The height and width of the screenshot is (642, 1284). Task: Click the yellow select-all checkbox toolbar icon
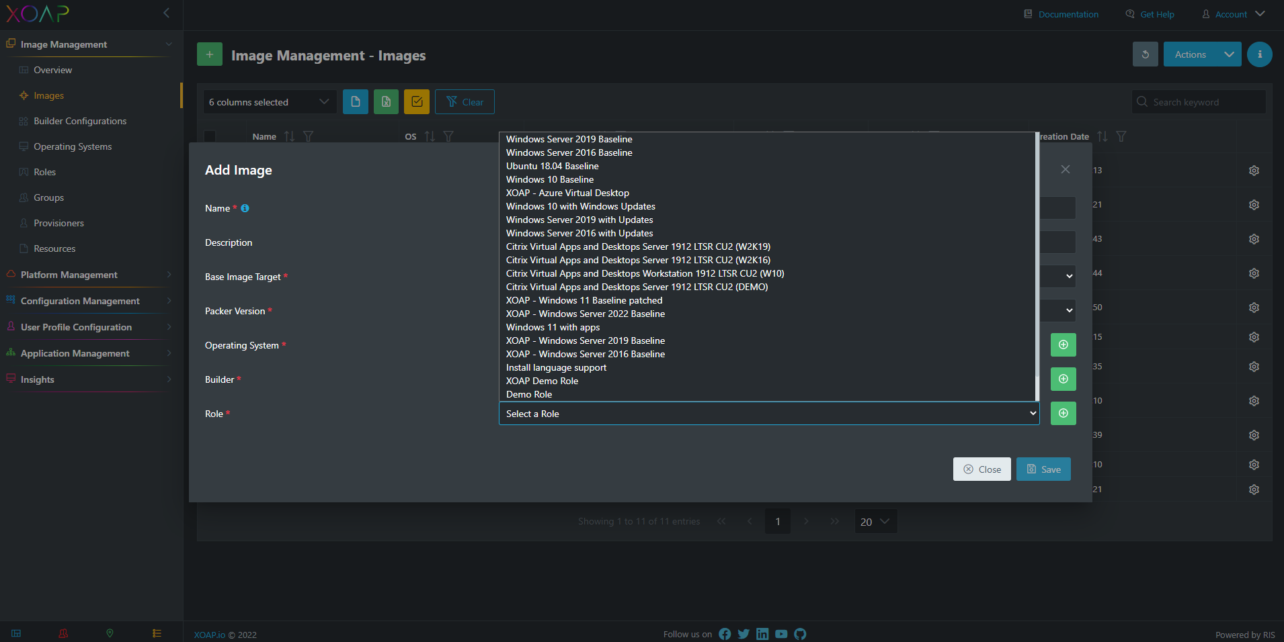coord(417,102)
